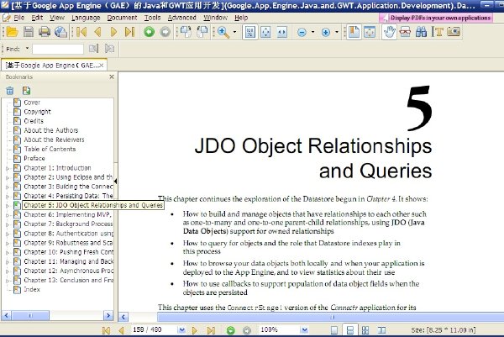Zoom in with the plus button
The height and width of the screenshot is (337, 504).
tap(326, 32)
